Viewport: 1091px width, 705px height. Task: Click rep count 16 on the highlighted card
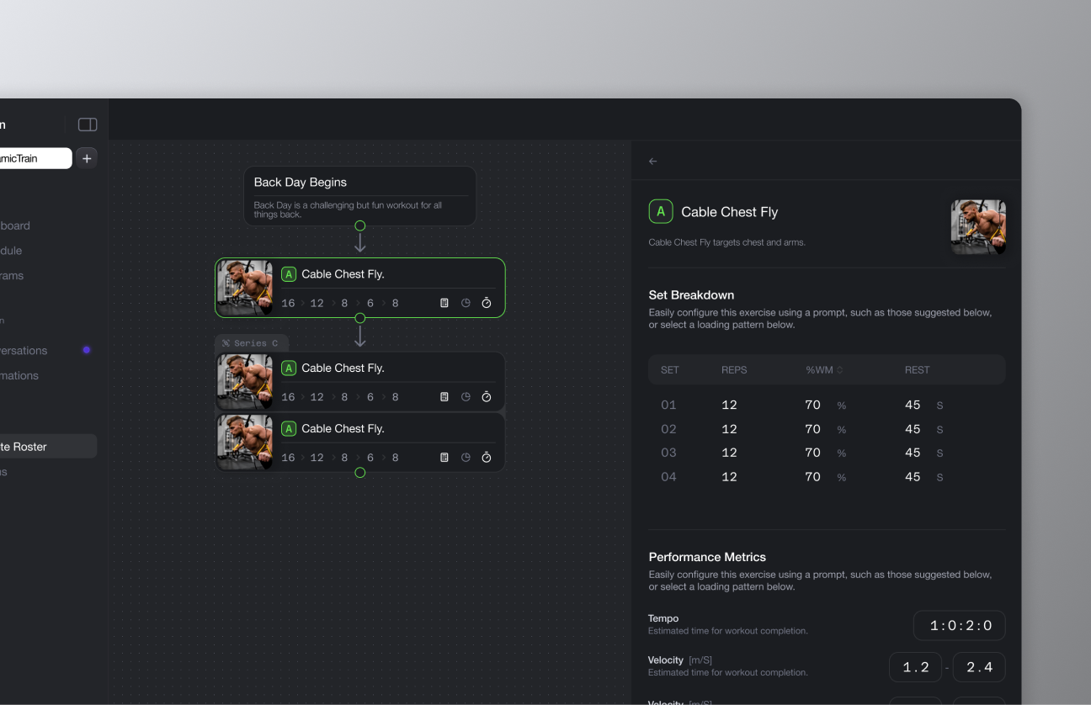[x=288, y=303]
